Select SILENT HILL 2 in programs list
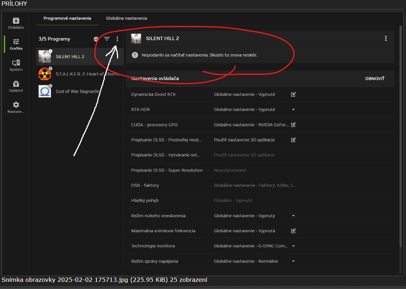Viewport: 406px width, 289px height. [80, 56]
